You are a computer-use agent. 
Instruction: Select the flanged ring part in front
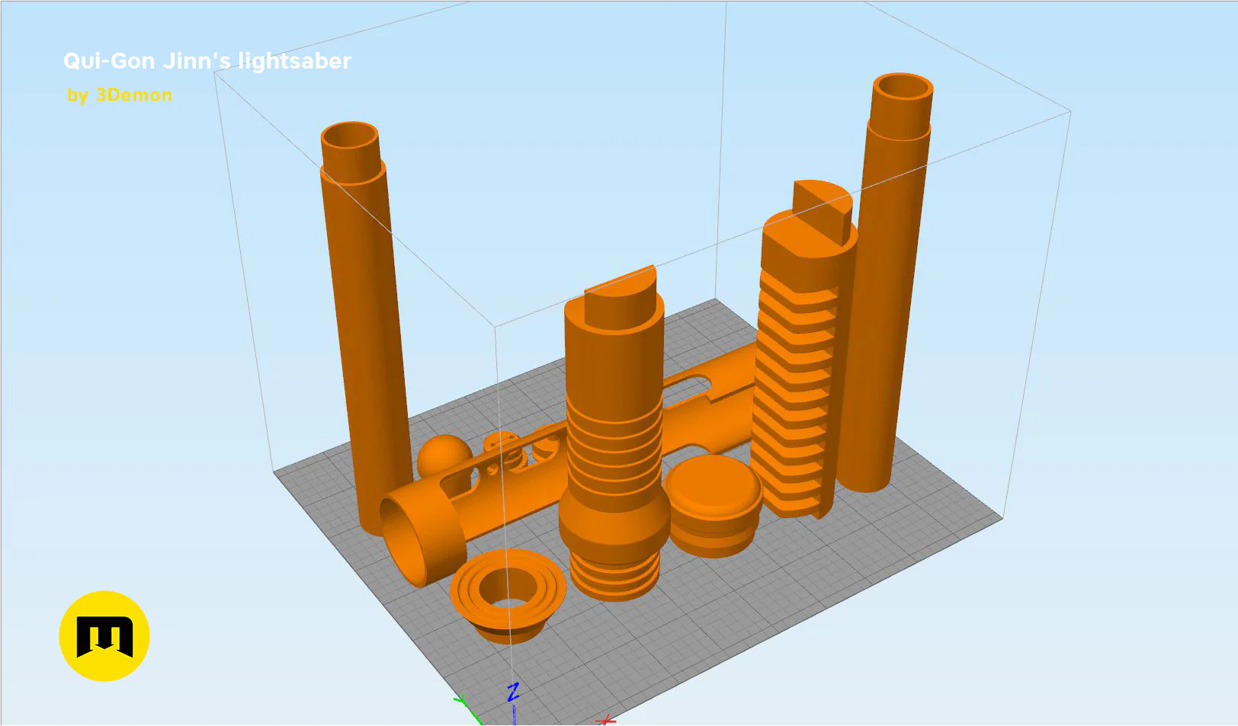pyautogui.click(x=508, y=594)
